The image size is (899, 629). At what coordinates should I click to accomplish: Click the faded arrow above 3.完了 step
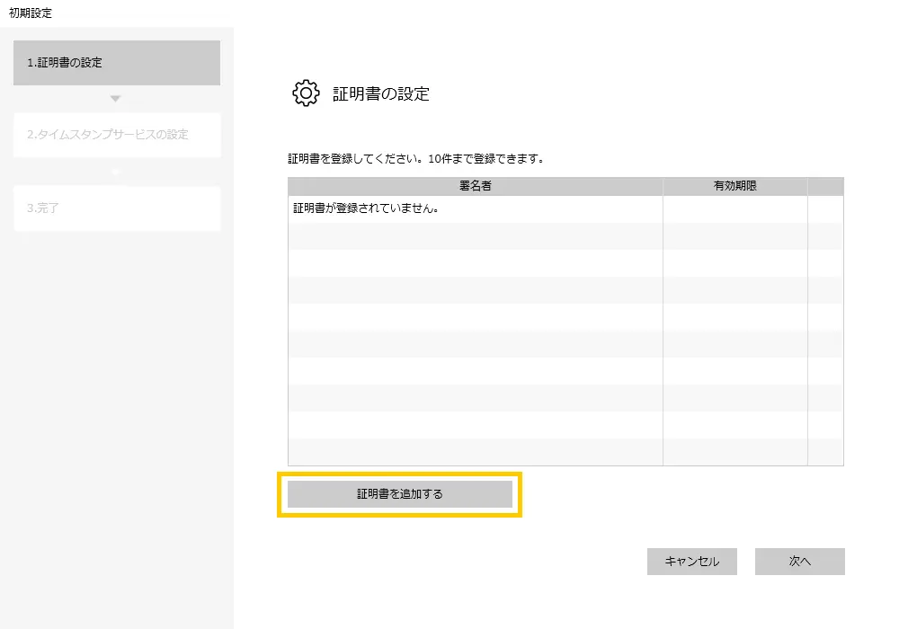point(115,171)
